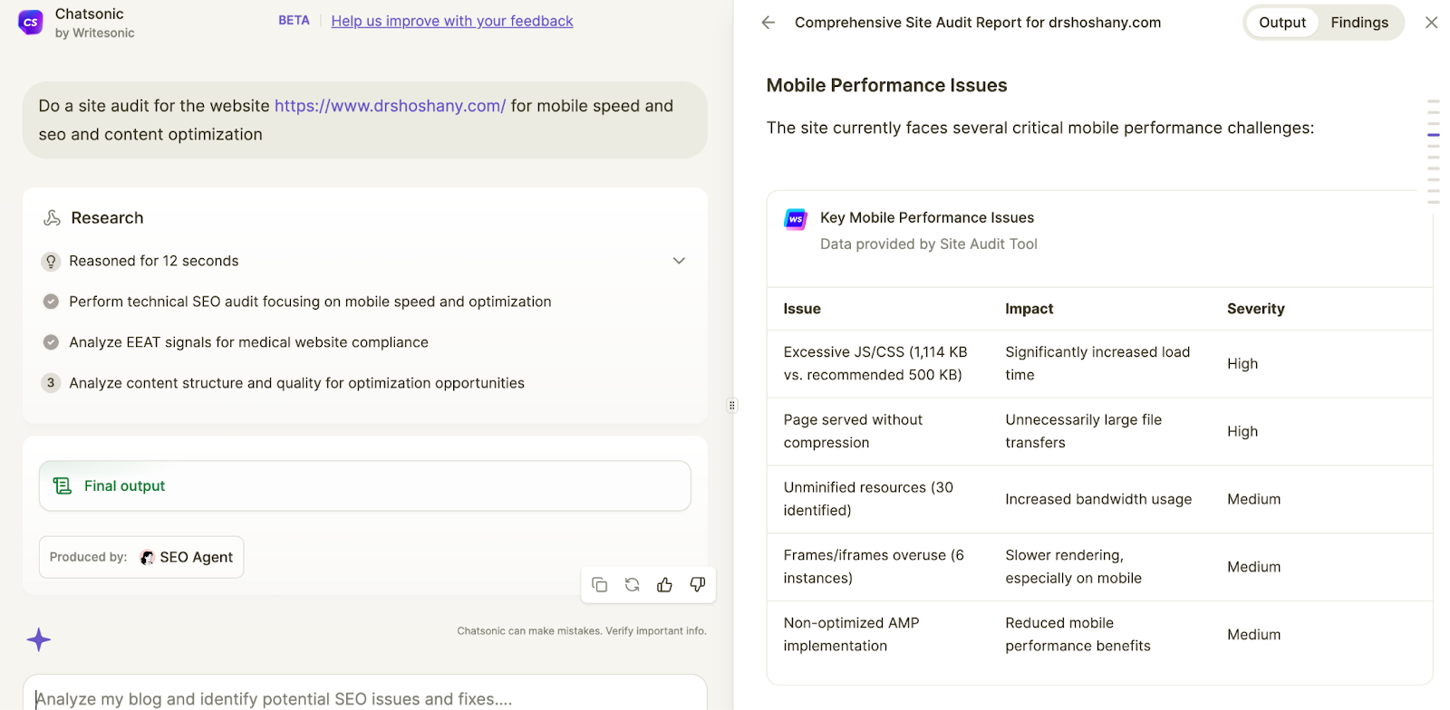Select the Output tab
1450x710 pixels.
(x=1281, y=23)
